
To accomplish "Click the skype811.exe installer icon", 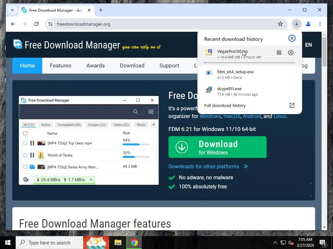I will pyautogui.click(x=209, y=90).
